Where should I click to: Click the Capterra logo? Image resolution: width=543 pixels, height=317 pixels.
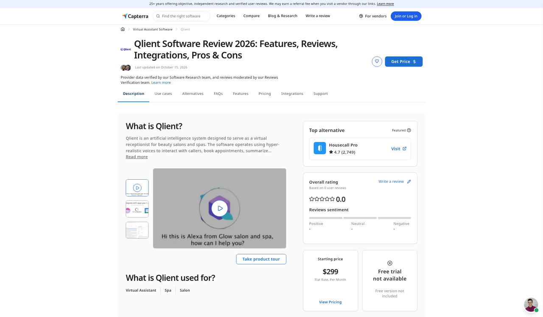click(135, 16)
